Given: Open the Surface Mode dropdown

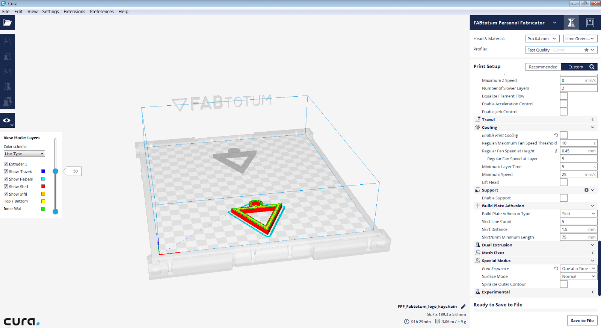Looking at the screenshot, I should point(578,276).
